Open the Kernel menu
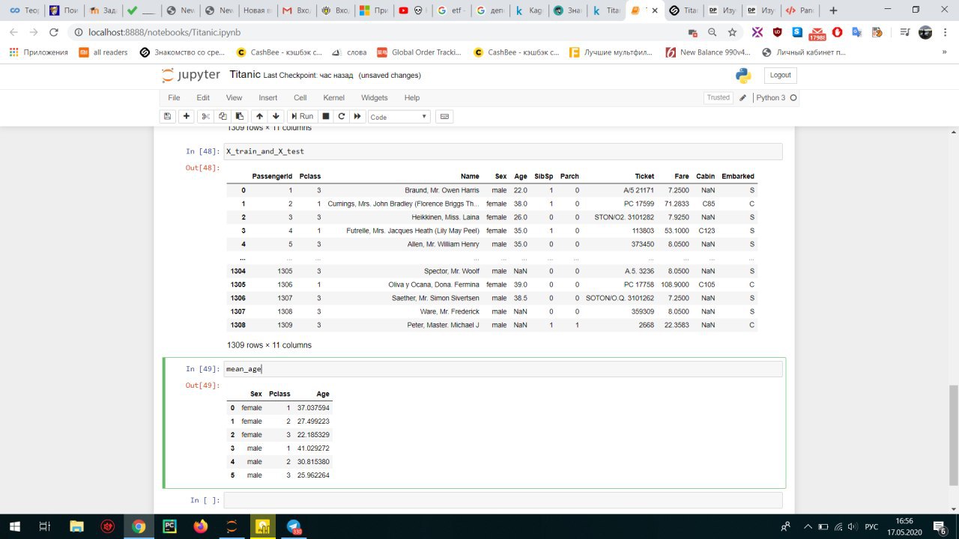Screen dimensions: 959x539 pos(333,97)
